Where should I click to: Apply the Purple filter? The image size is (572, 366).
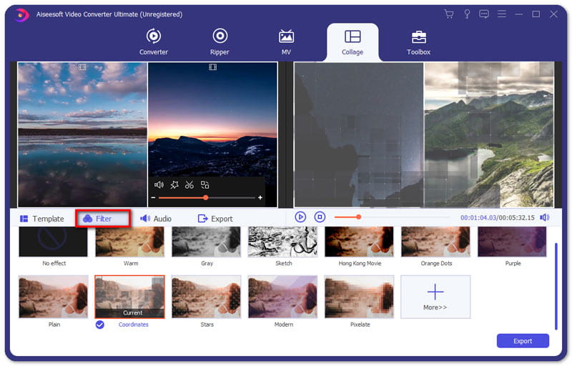[512, 242]
